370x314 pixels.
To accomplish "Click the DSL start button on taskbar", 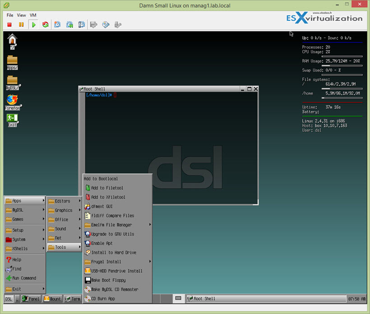I will click(x=9, y=299).
